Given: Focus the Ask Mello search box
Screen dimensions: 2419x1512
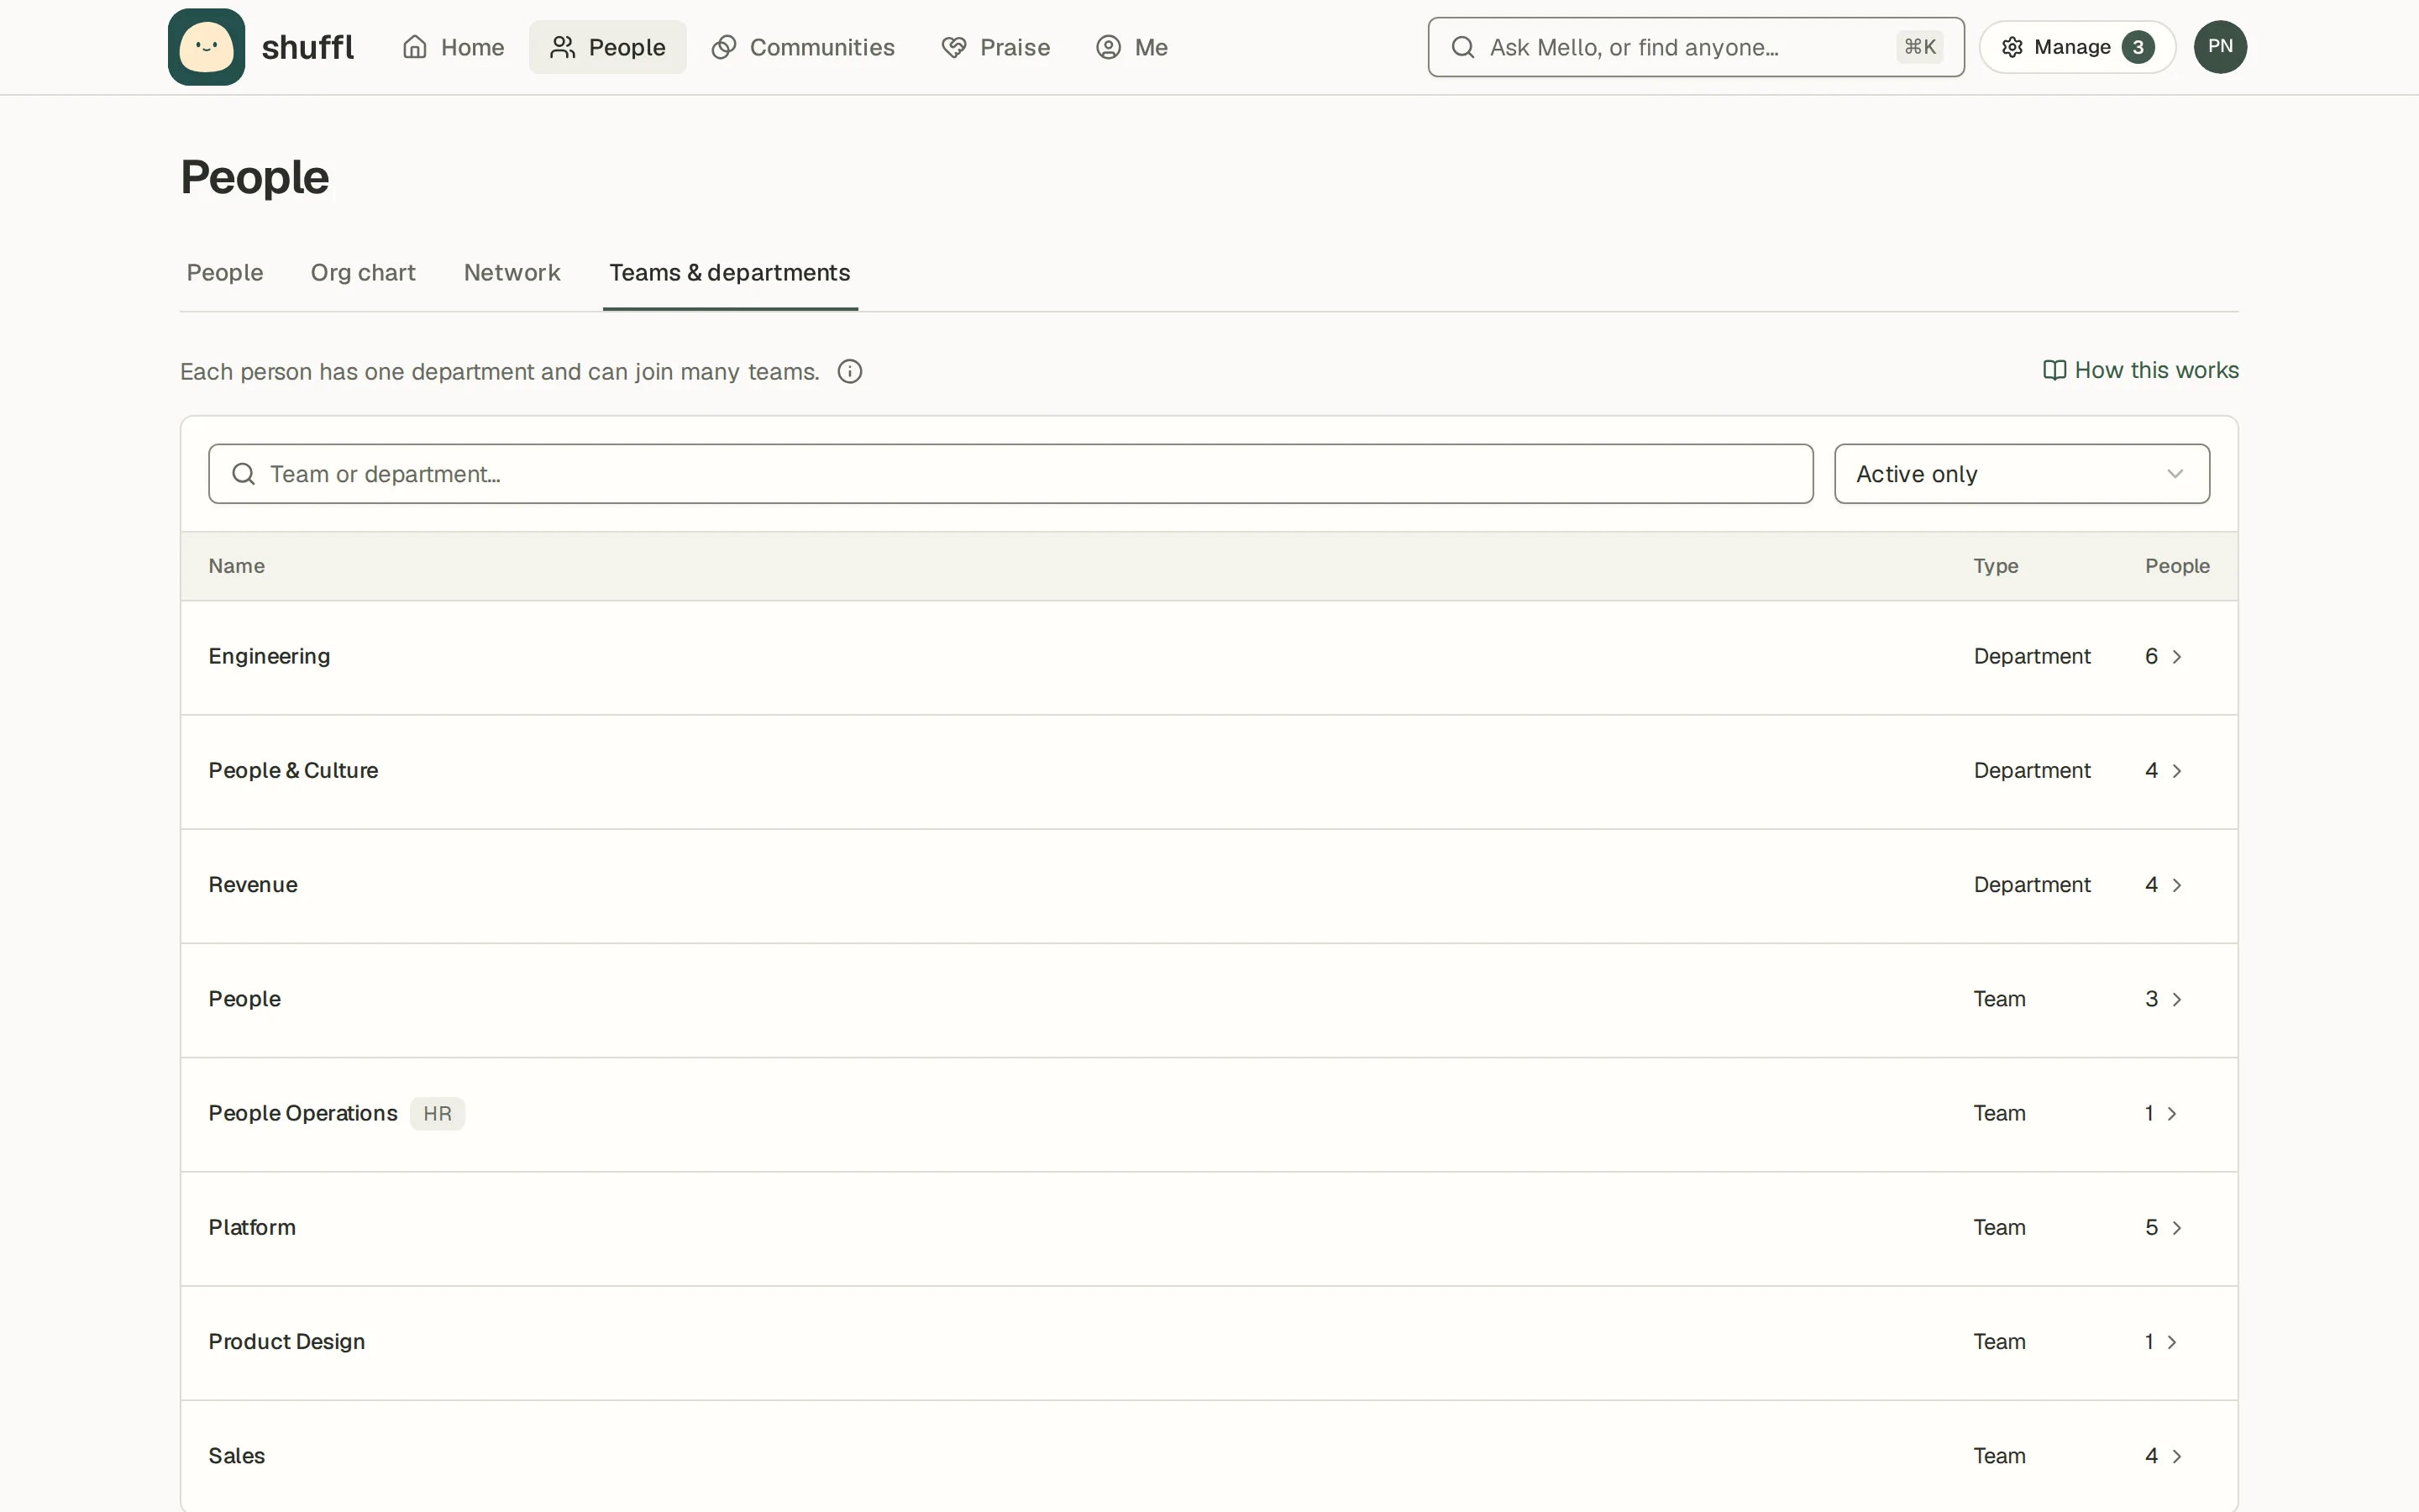Looking at the screenshot, I should pyautogui.click(x=1695, y=47).
